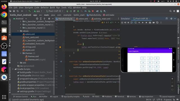Select the MainActivity.kt editor tab
This screenshot has height=101, width=180.
tap(65, 19)
